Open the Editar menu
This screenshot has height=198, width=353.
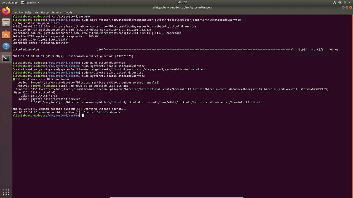(x=29, y=12)
